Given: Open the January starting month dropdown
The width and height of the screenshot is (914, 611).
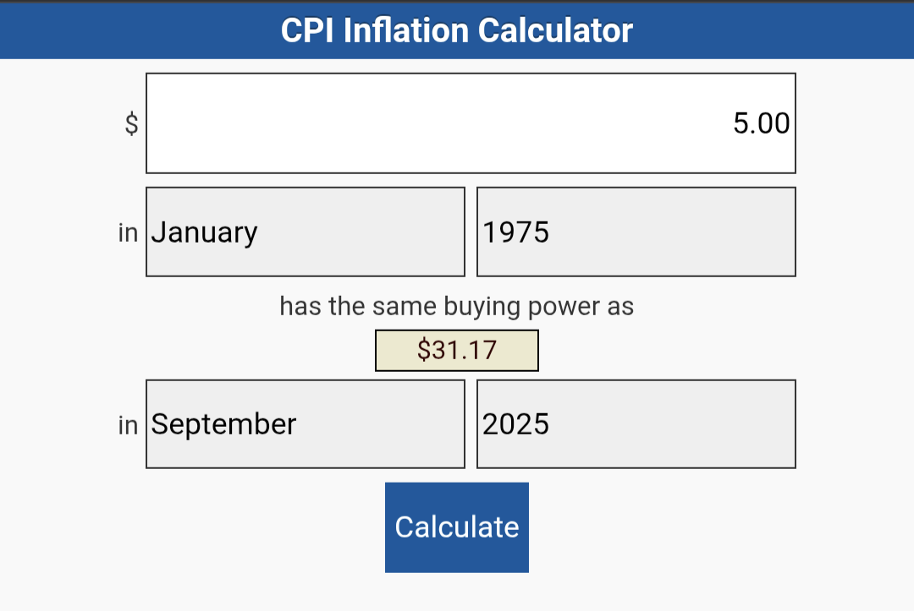Looking at the screenshot, I should point(306,232).
